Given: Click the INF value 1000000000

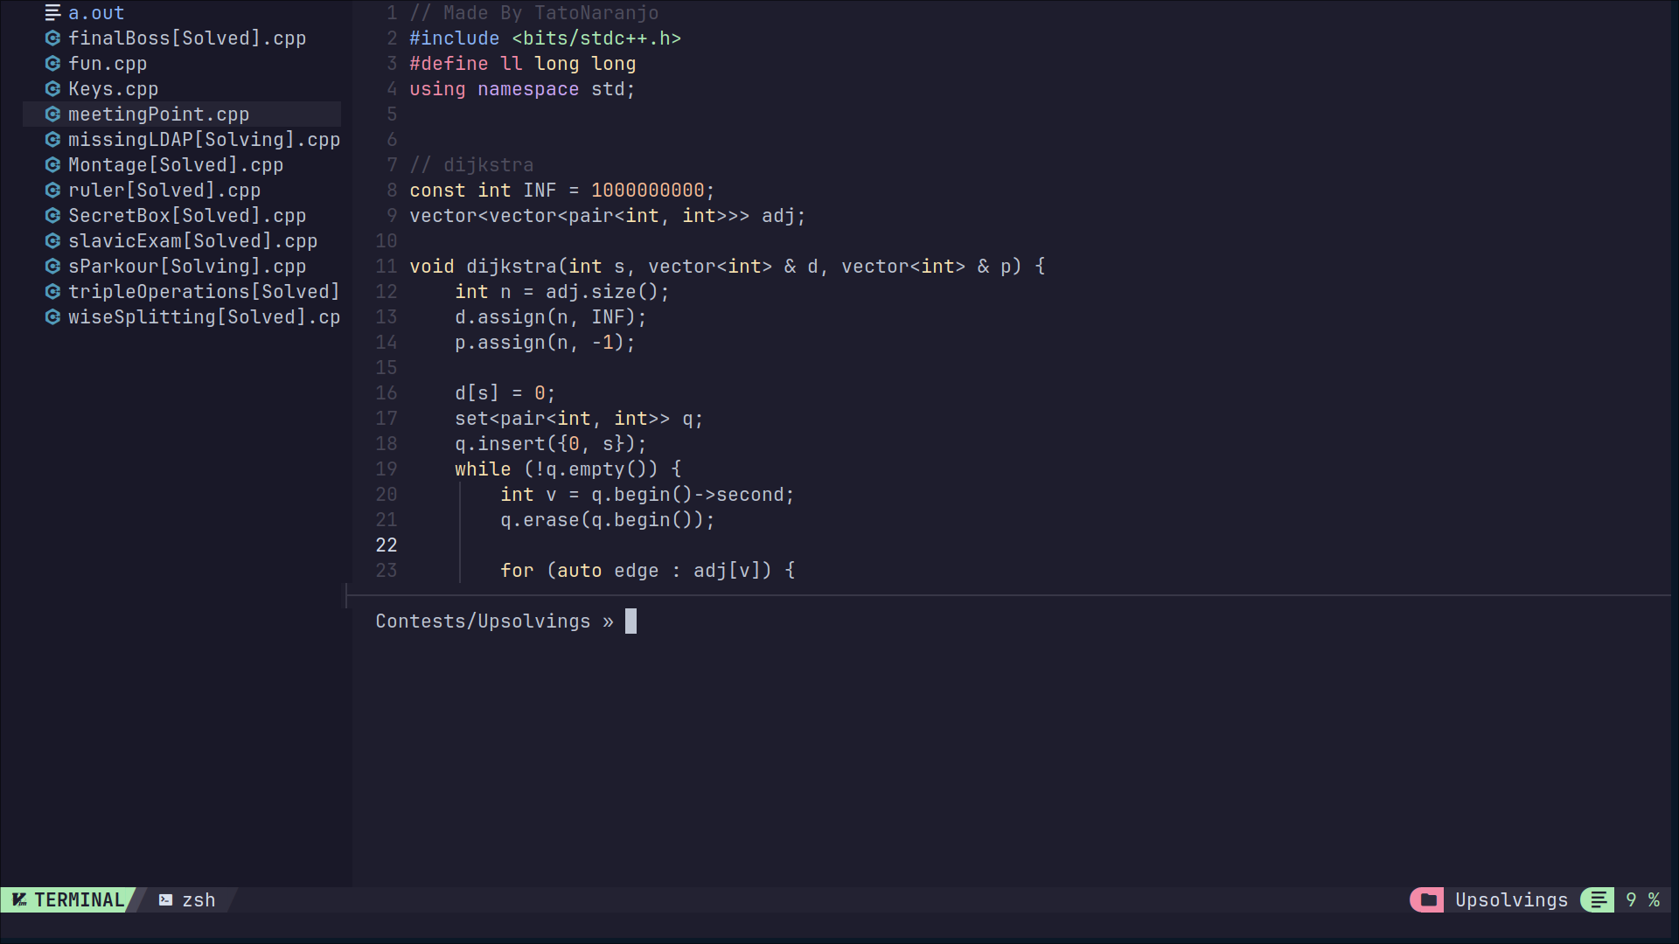Looking at the screenshot, I should [x=647, y=191].
